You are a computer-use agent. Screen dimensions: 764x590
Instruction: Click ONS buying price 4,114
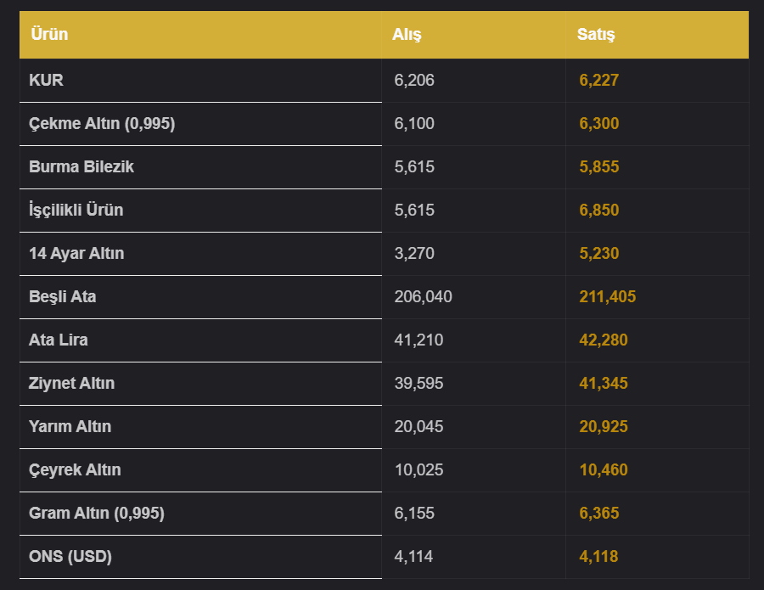pos(413,556)
